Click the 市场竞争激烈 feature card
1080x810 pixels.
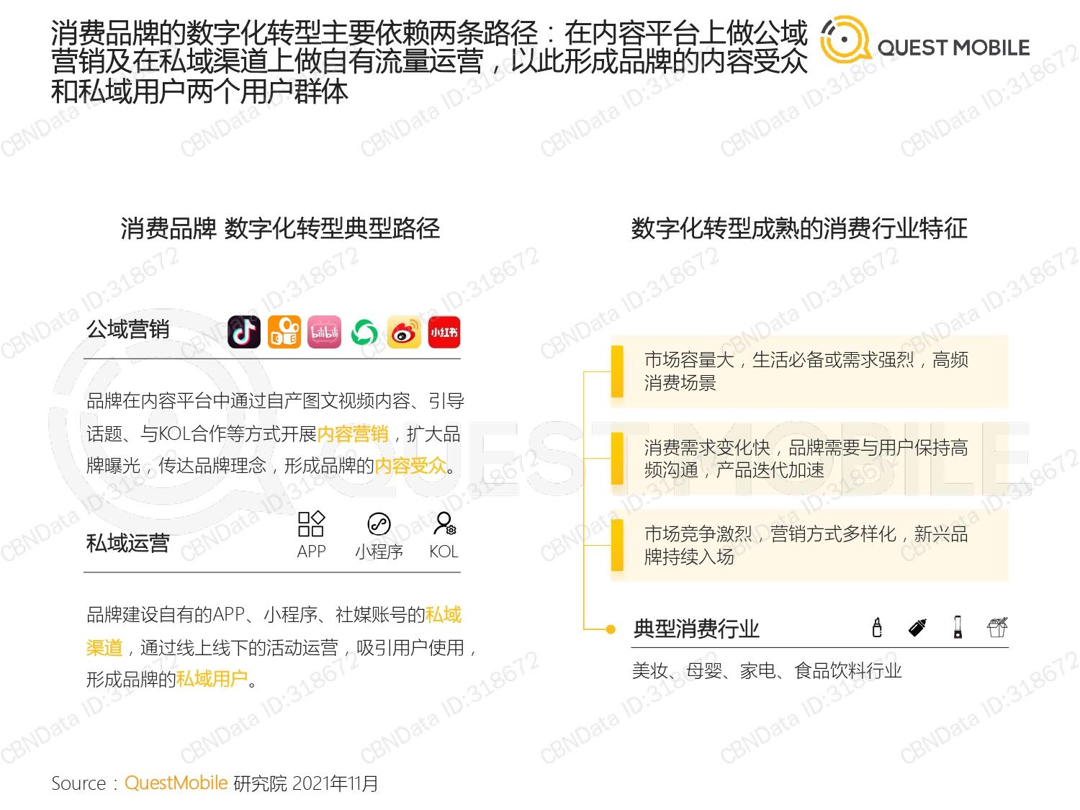tap(809, 545)
